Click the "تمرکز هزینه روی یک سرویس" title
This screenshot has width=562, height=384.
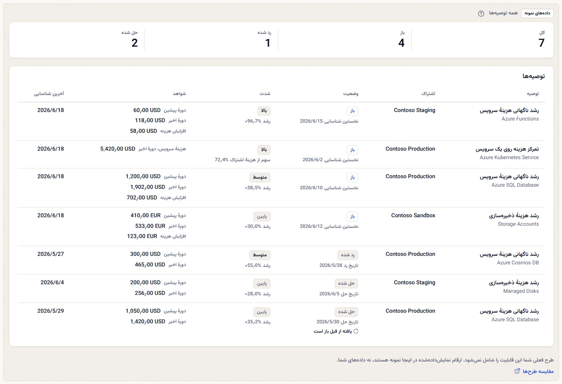pyautogui.click(x=507, y=149)
